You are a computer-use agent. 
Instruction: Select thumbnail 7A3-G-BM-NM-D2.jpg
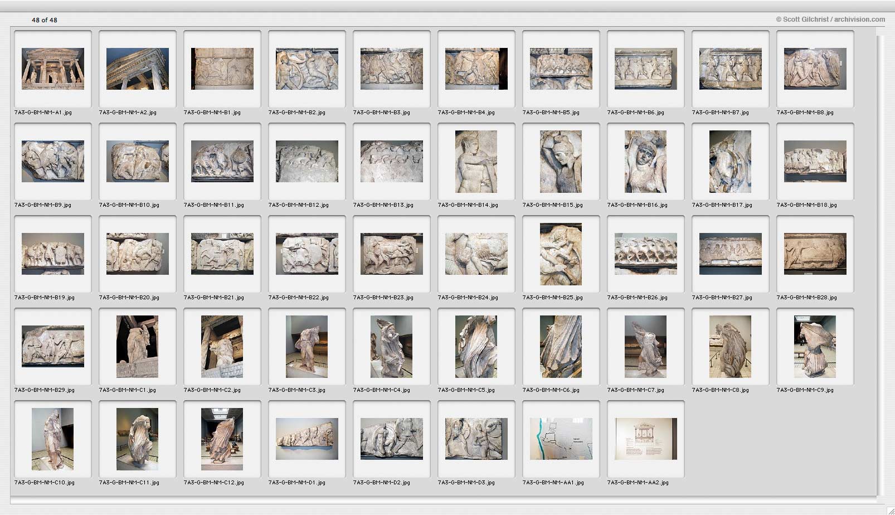392,439
